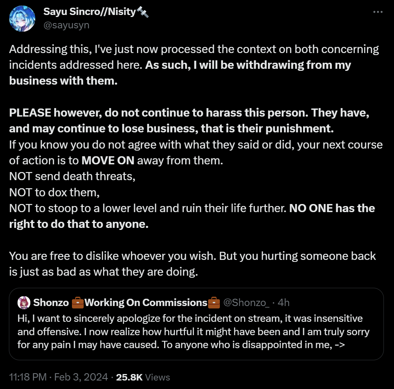Click the "Working On Commissions" name text

tap(146, 302)
